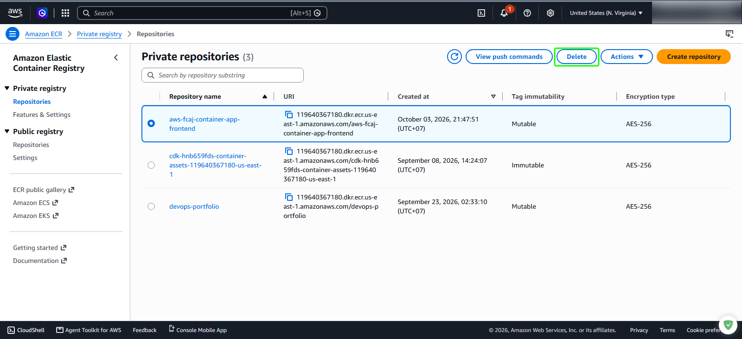Viewport: 742px width, 339px height.
Task: Open the services grid menu
Action: (65, 13)
